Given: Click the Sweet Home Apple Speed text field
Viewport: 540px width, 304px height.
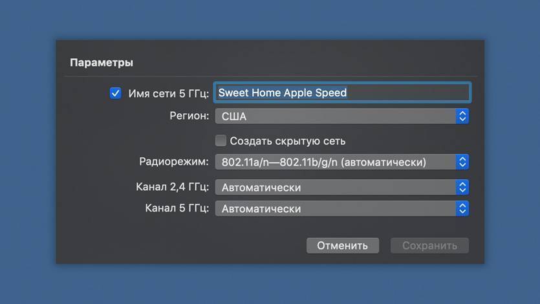Looking at the screenshot, I should pos(342,92).
